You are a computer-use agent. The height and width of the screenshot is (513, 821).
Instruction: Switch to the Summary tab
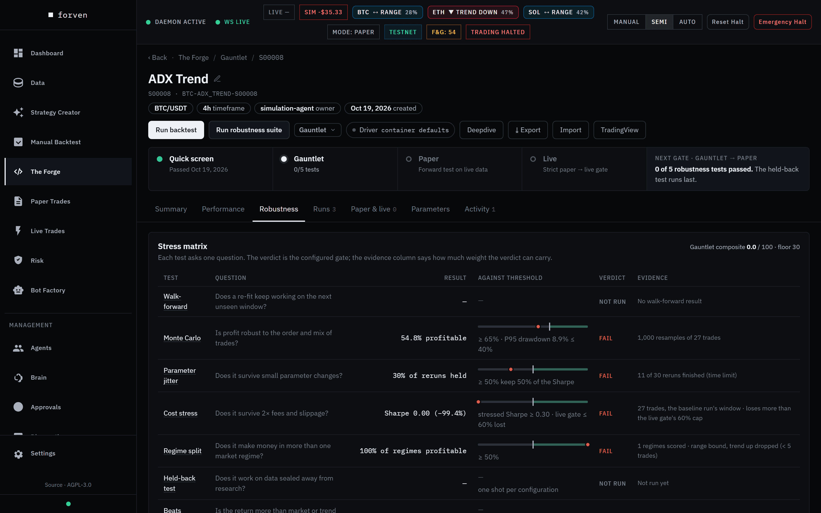[171, 209]
